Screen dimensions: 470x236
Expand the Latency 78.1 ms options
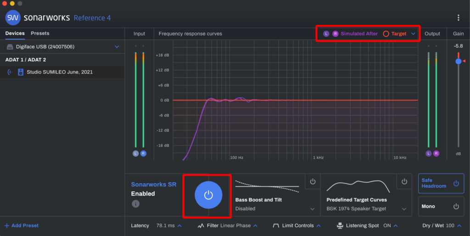179,225
